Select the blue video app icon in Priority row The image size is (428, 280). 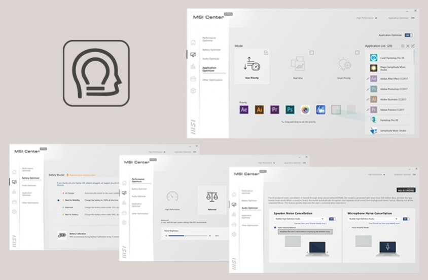320,109
